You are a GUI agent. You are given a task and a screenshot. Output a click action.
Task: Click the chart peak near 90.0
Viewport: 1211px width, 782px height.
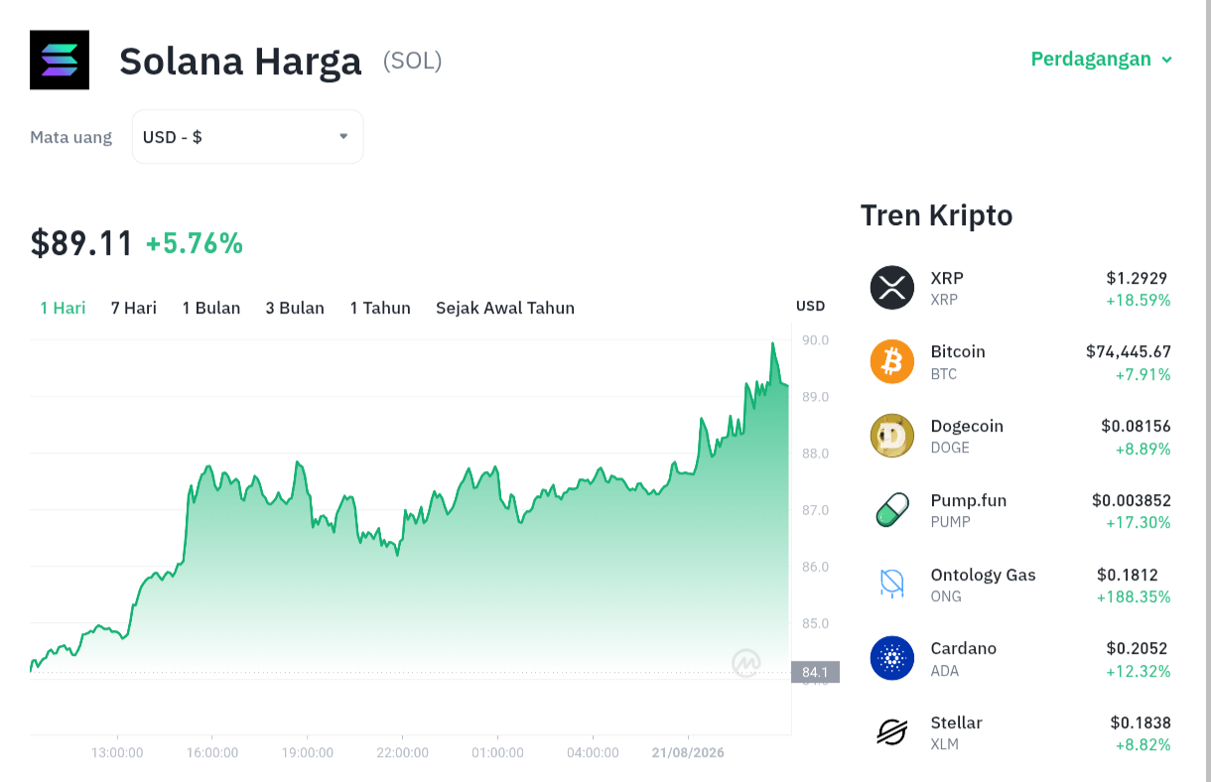773,344
